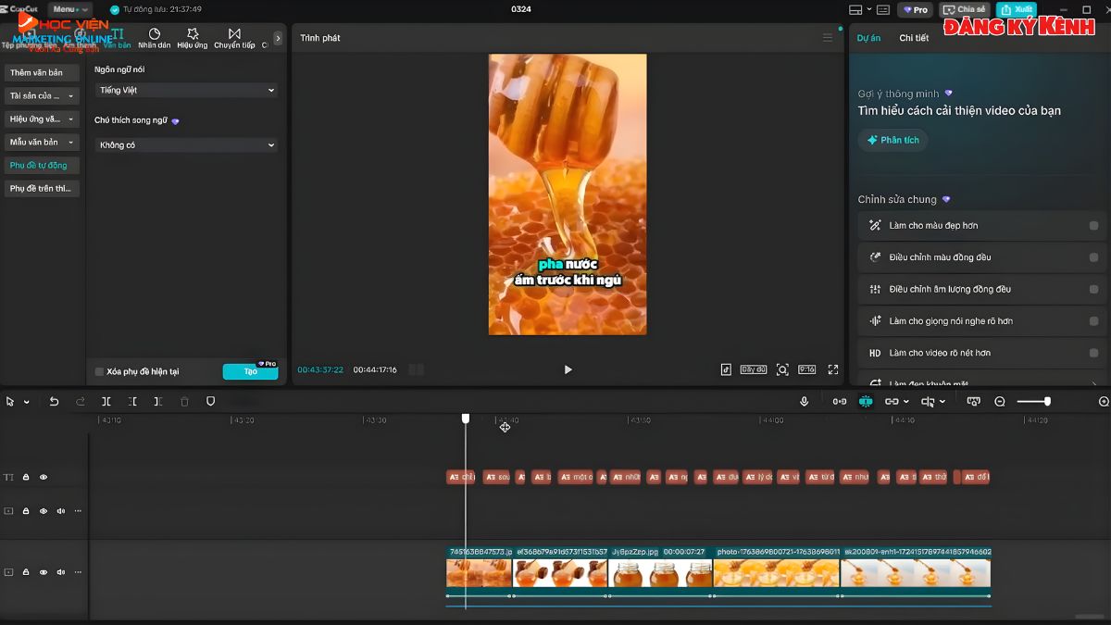Open the Chuyển tiếp transitions panel
This screenshot has height=625, width=1111.
coord(234,38)
